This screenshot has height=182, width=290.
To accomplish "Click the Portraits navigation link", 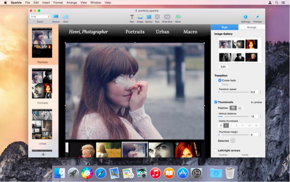I will pos(135,32).
